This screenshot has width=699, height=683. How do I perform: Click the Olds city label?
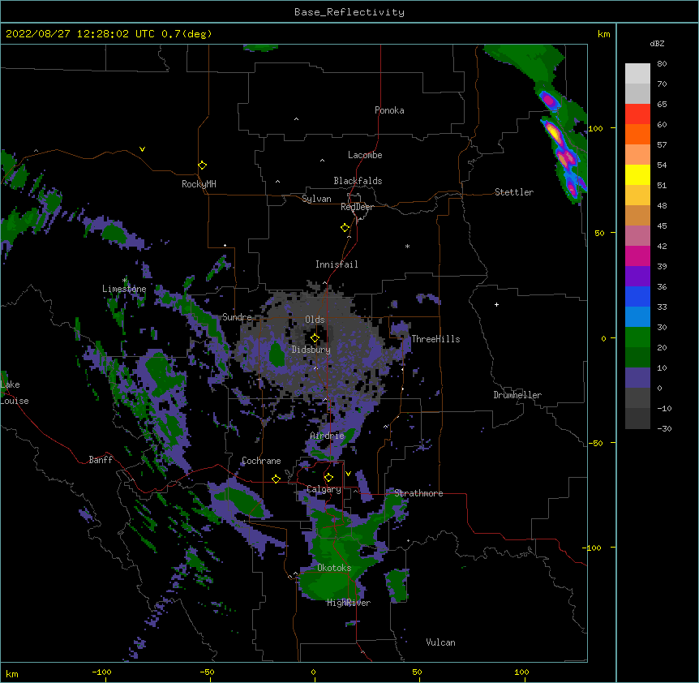[x=315, y=320]
